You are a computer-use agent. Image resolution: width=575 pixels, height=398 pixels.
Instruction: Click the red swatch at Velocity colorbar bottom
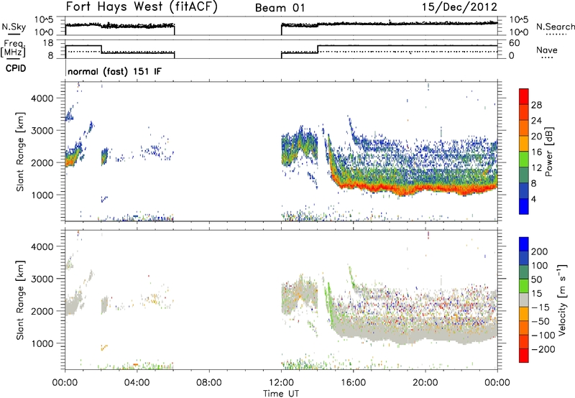coord(524,356)
